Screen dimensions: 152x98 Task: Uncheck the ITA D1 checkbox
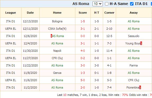pos(132,4)
